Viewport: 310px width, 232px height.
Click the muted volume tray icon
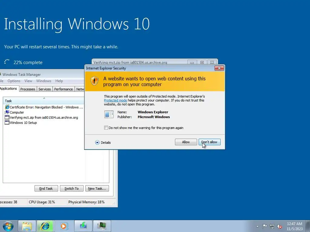tap(279, 226)
